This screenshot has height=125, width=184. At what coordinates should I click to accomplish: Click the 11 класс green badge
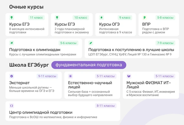36,18
